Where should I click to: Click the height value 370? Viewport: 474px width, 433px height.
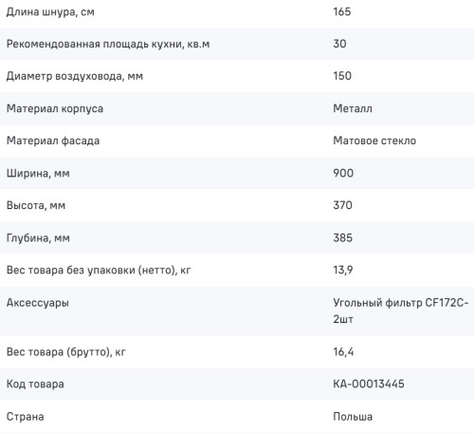point(342,205)
